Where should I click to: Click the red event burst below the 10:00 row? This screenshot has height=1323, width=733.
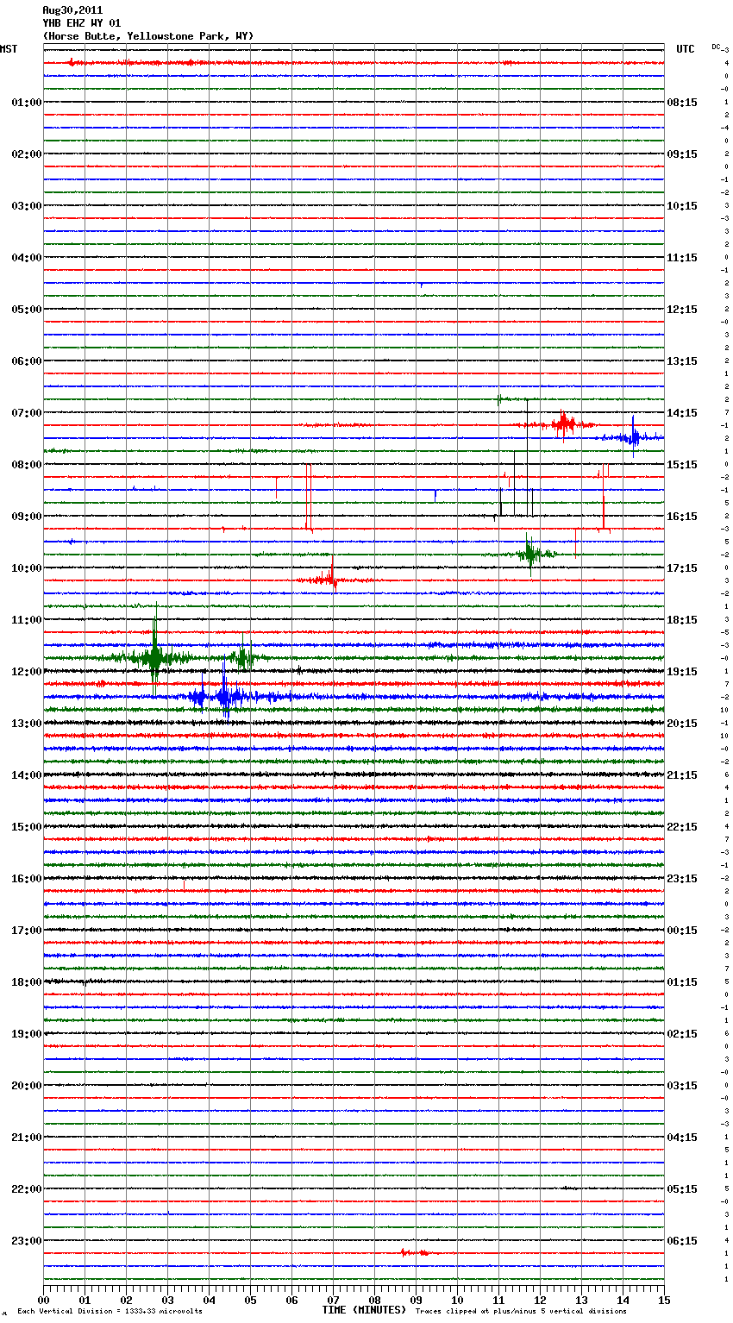point(330,580)
